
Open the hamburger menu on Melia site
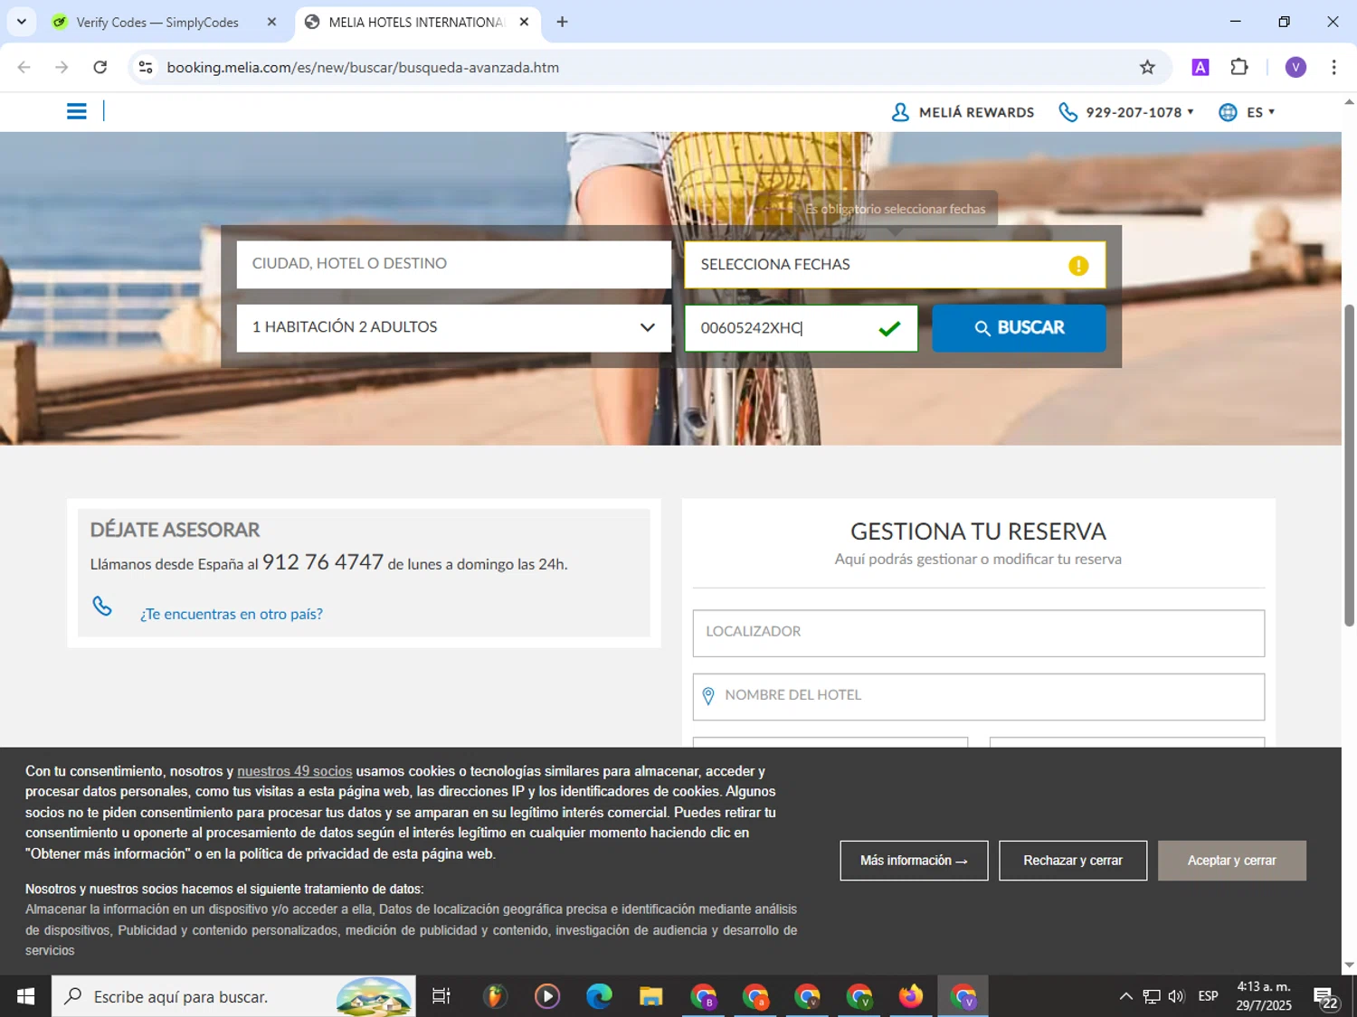(77, 111)
